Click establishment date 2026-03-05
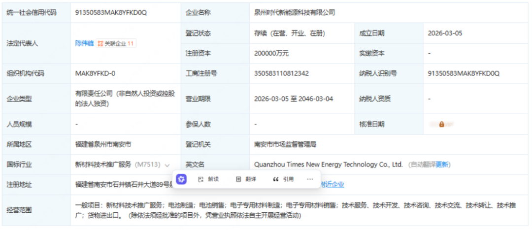 coord(445,33)
